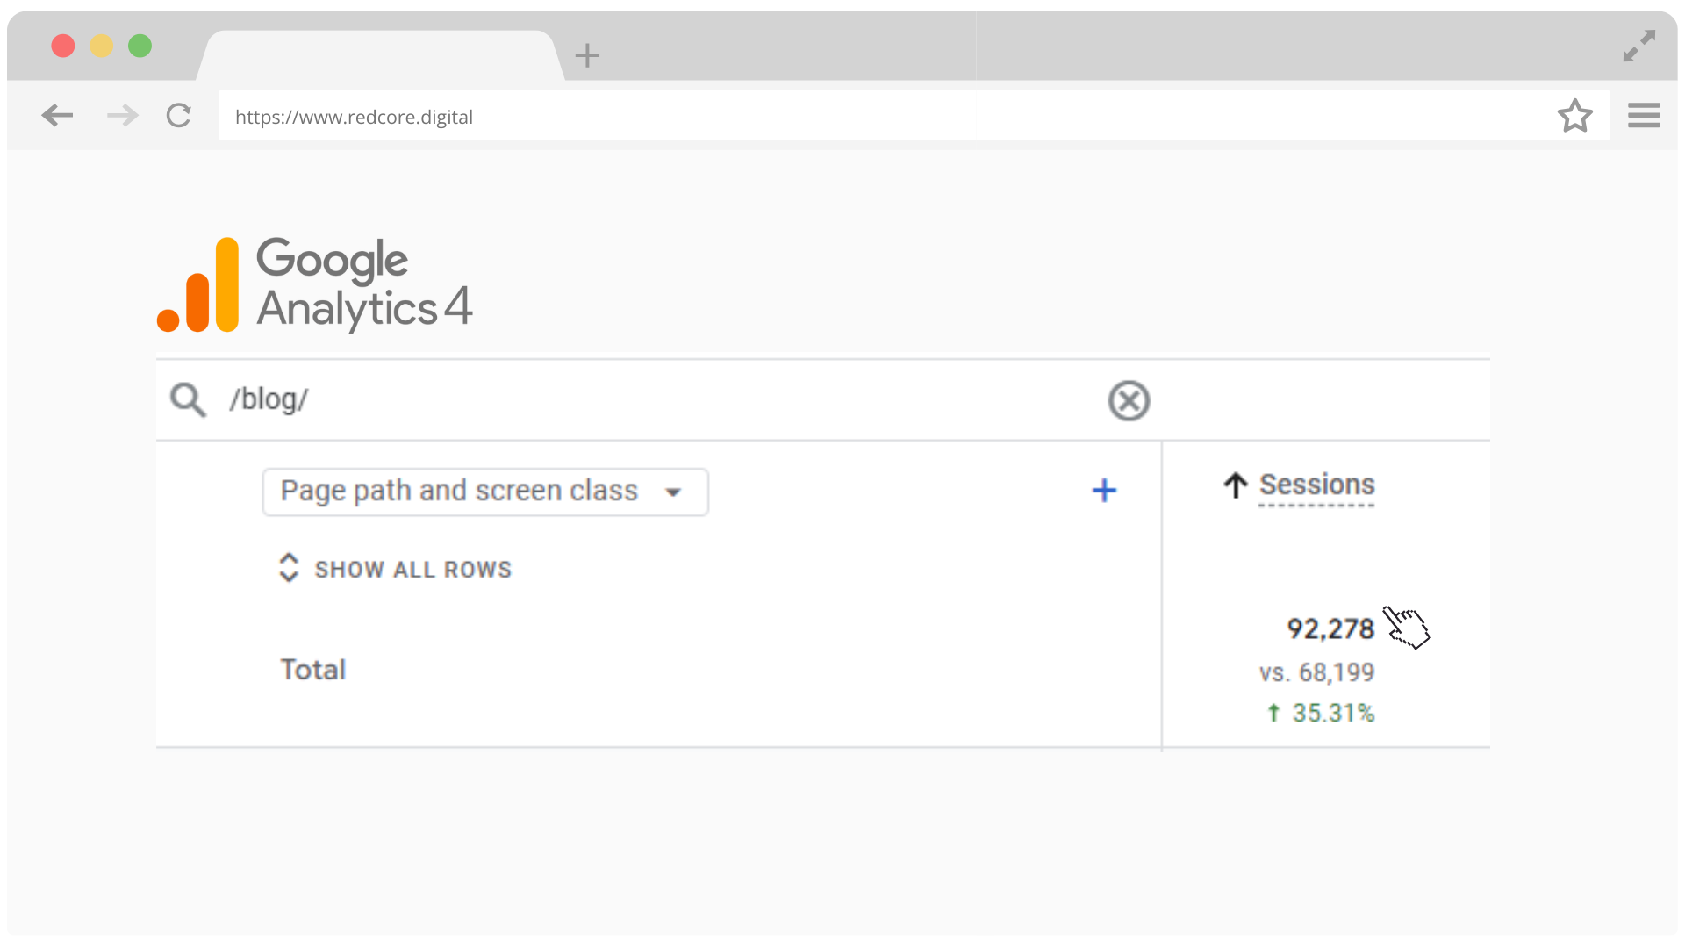Bookmark page with the star icon
Viewport: 1685px width, 948px height.
[x=1575, y=116]
